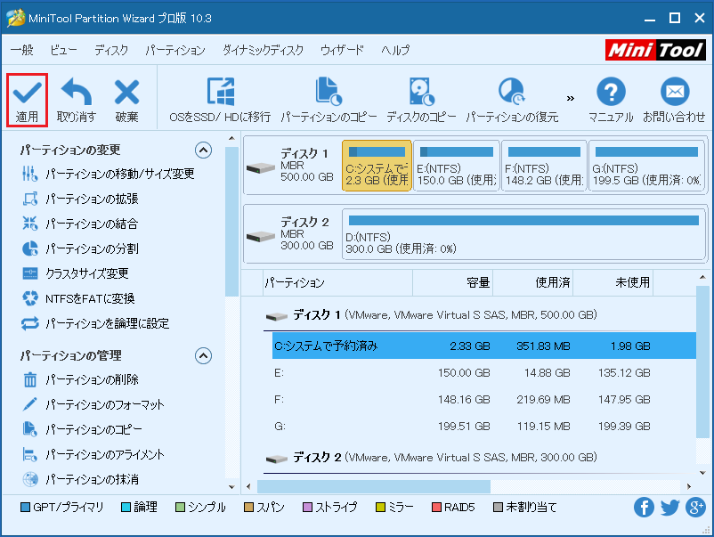
Task: Click the RAID5 legend color box
Action: [x=436, y=507]
